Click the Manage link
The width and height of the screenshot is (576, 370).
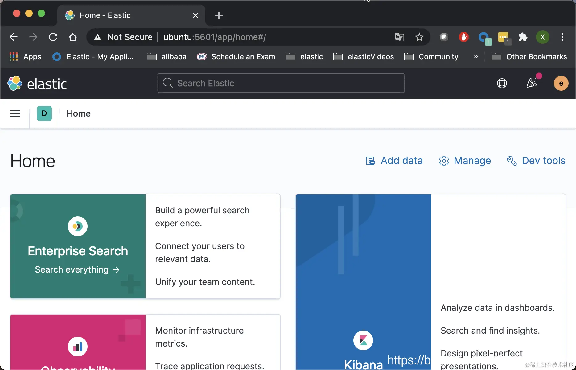click(x=465, y=161)
